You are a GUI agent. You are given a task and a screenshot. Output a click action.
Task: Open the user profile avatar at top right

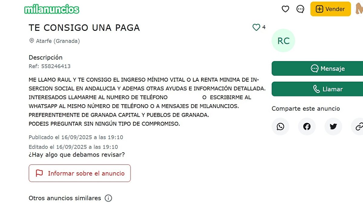(359, 9)
